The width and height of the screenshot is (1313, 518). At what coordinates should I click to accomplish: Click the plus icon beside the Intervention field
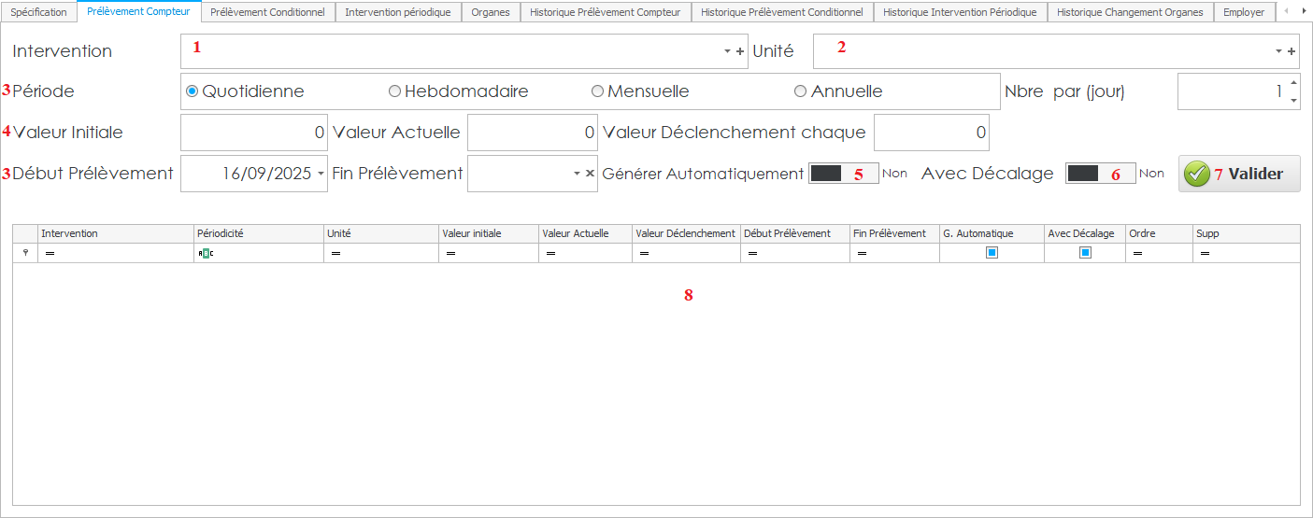coord(740,52)
